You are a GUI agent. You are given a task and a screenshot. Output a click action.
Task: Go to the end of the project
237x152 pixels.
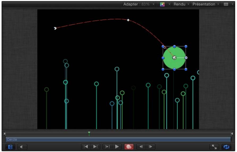pyautogui.click(x=95, y=146)
